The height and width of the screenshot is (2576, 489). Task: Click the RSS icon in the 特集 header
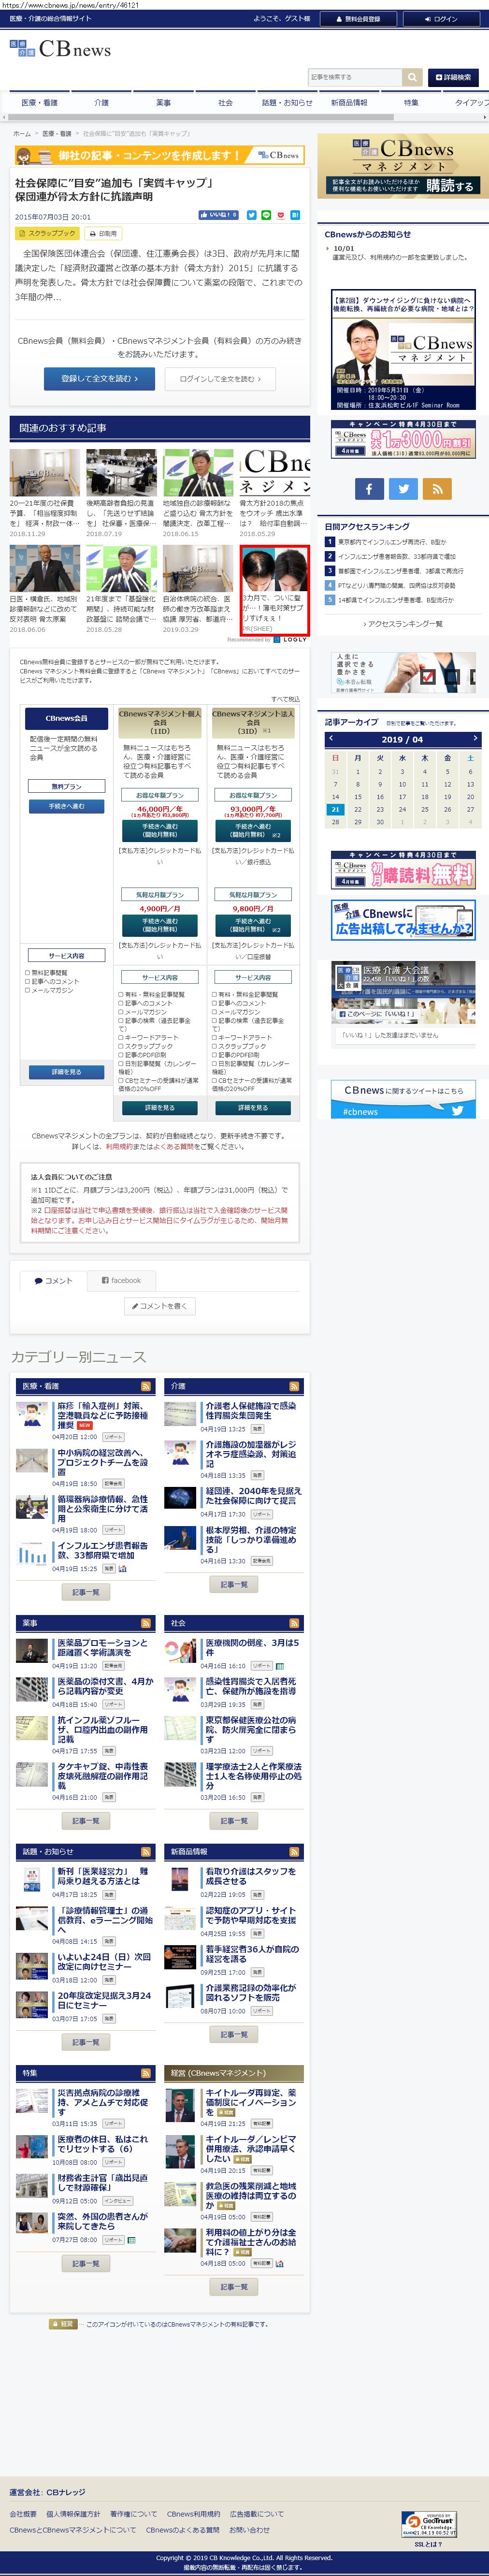point(146,2073)
